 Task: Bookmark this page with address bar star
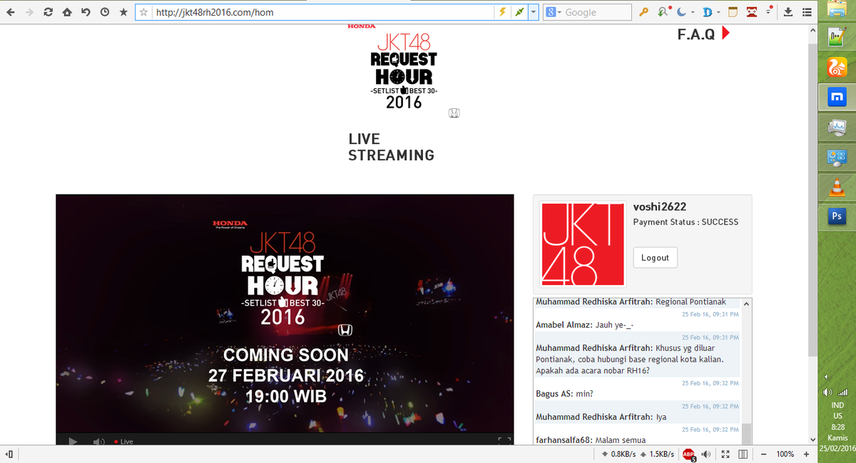point(144,12)
